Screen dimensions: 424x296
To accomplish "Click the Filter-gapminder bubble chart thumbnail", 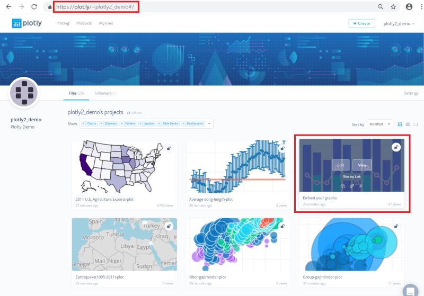I will (238, 245).
